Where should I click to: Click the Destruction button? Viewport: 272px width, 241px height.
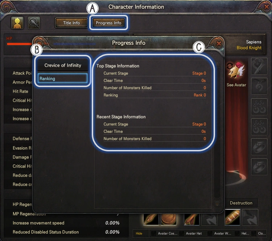241,203
